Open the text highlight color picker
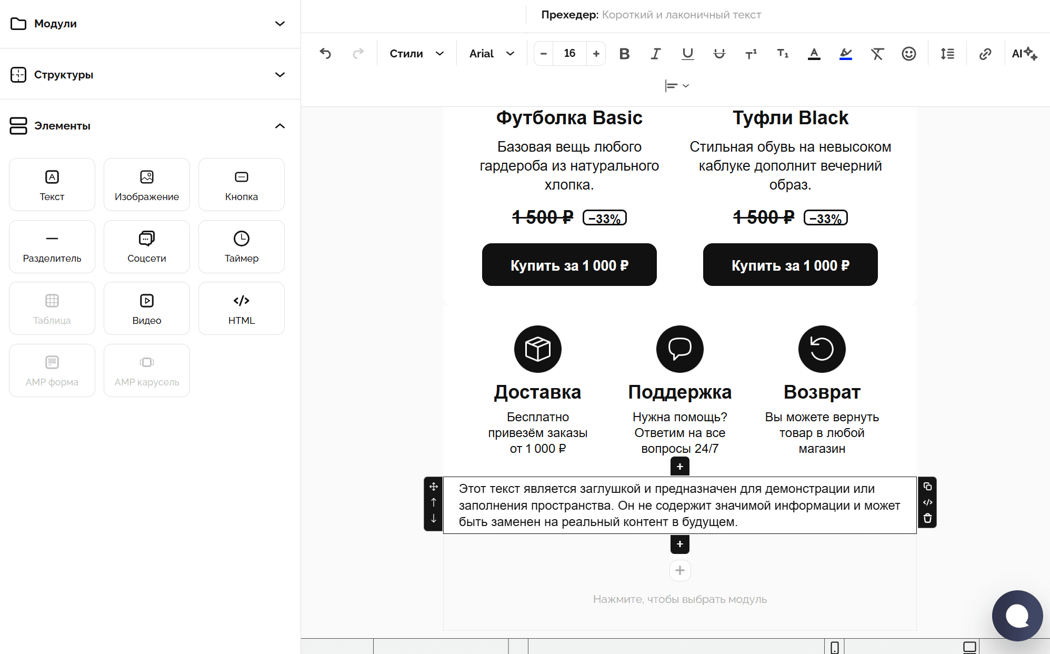This screenshot has width=1050, height=654. click(846, 54)
